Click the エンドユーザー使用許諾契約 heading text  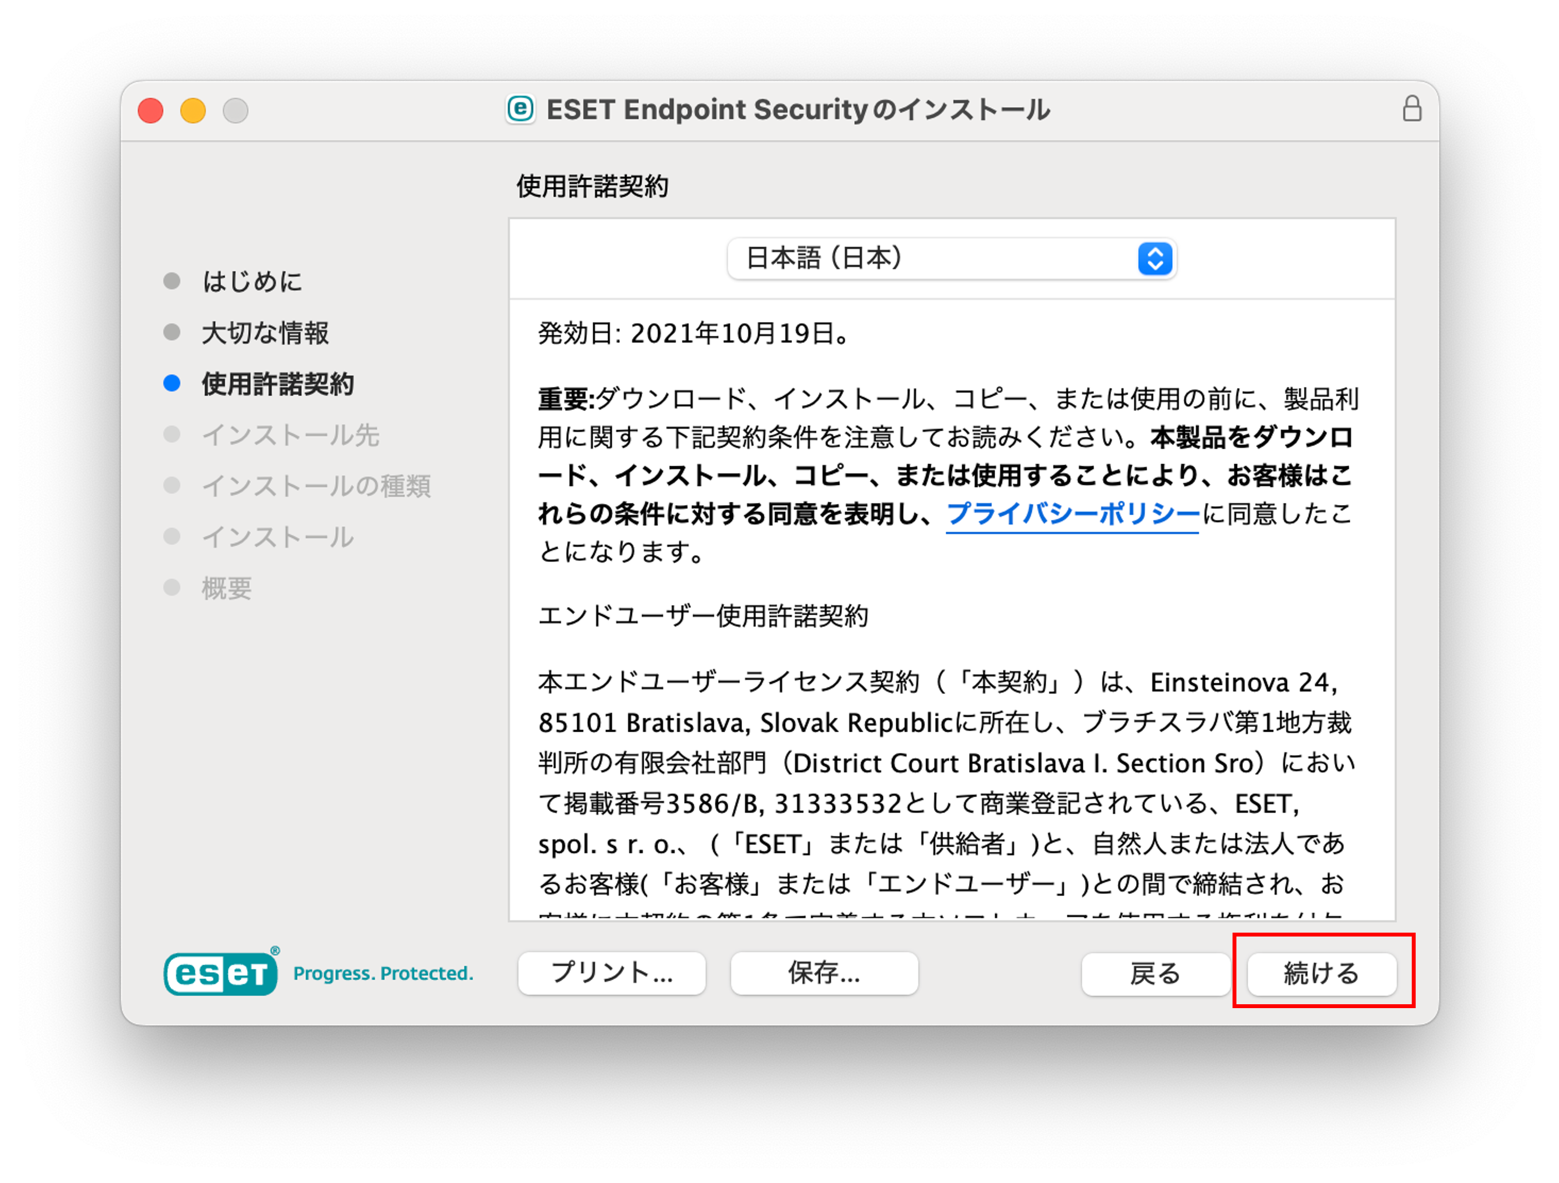[703, 616]
